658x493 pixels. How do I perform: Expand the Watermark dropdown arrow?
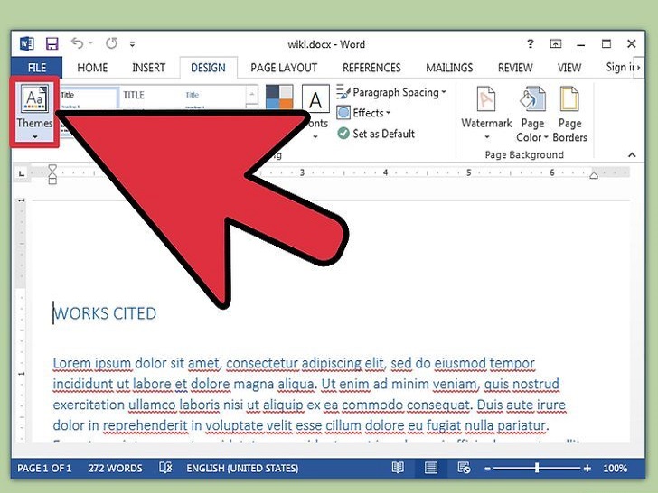tap(487, 137)
